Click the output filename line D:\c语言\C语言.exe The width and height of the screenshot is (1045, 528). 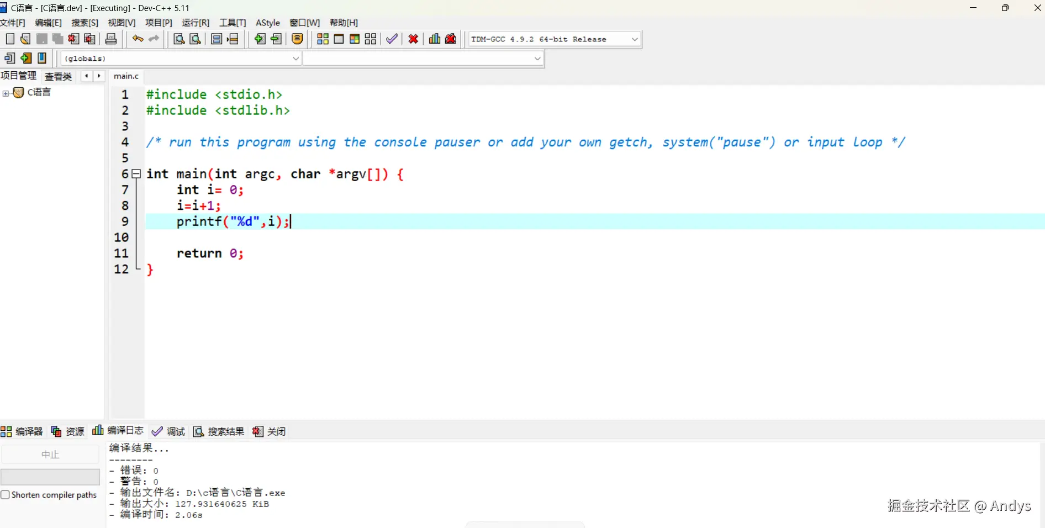coord(197,493)
